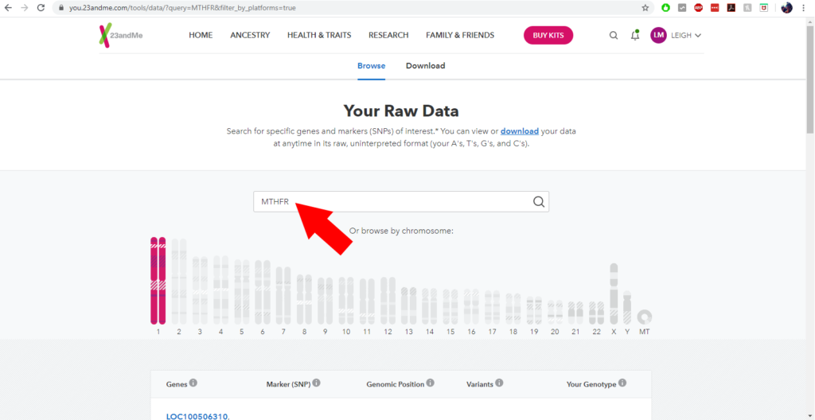Screen dimensions: 815x420
Task: Open the notifications bell
Action: click(x=634, y=35)
